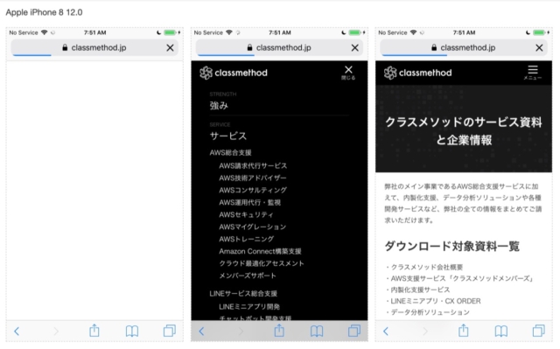Click the クラスメソッド会社概要 list item
This screenshot has width=560, height=349.
427,267
